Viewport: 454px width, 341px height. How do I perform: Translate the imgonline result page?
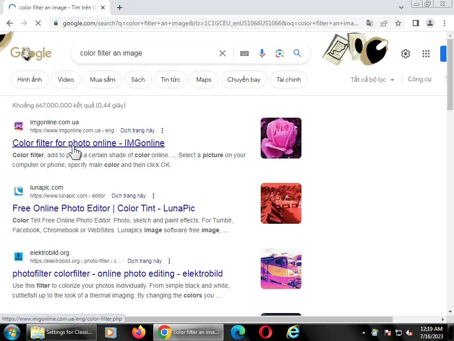click(137, 131)
